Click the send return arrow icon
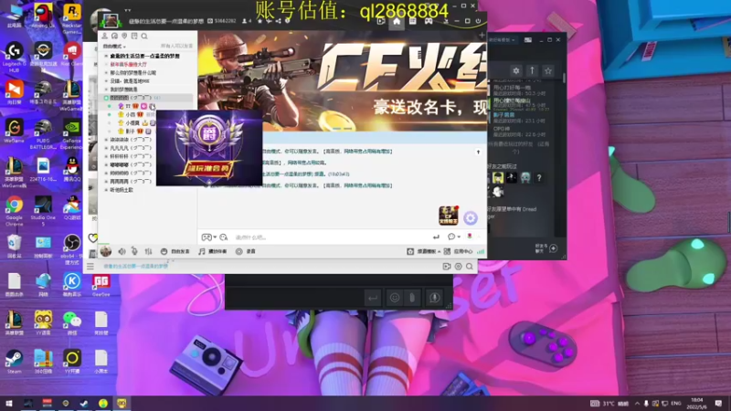Image resolution: width=731 pixels, height=411 pixels. click(x=436, y=237)
